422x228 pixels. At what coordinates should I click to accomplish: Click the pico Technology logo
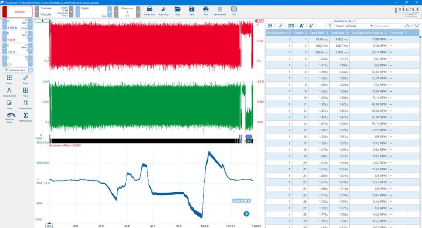click(x=406, y=11)
